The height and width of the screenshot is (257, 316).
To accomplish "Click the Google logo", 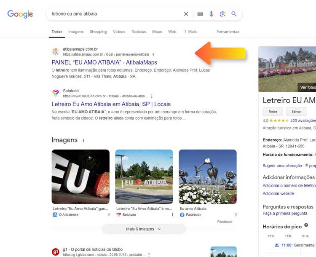I will pos(20,14).
